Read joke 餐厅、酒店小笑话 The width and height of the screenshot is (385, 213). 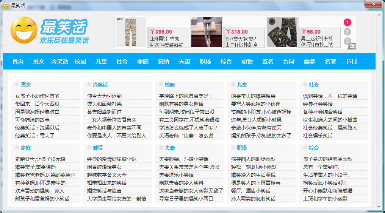click(251, 191)
